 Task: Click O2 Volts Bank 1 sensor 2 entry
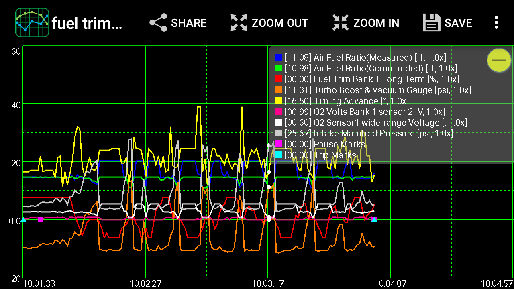pos(364,112)
